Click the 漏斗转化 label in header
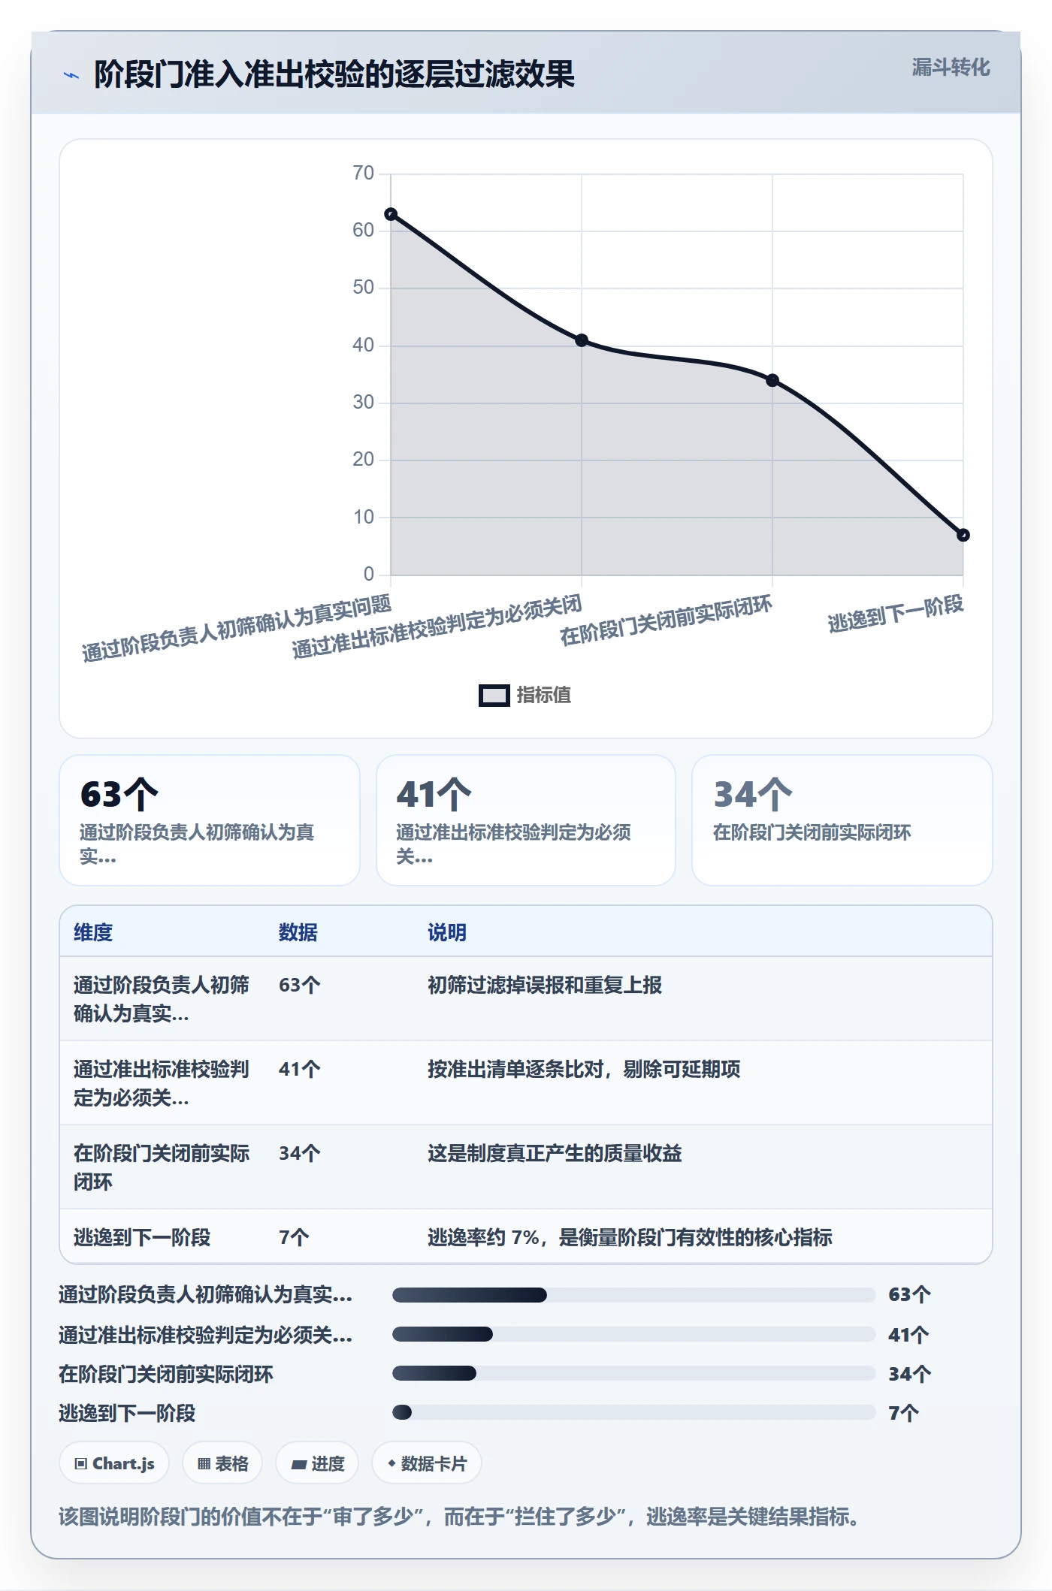 pyautogui.click(x=951, y=68)
